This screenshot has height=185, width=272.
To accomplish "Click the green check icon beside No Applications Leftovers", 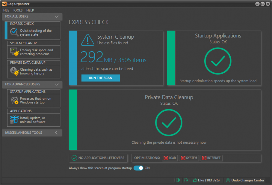I will point(74,158).
